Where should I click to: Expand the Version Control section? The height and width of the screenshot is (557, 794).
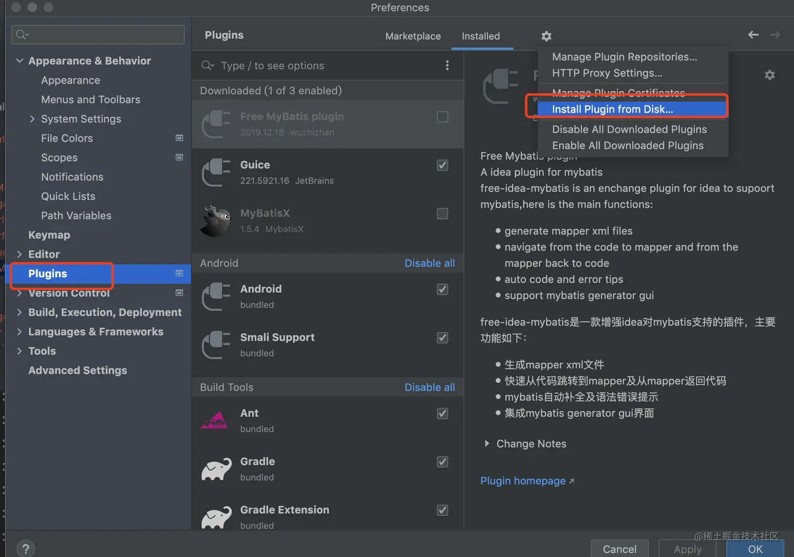(x=19, y=293)
